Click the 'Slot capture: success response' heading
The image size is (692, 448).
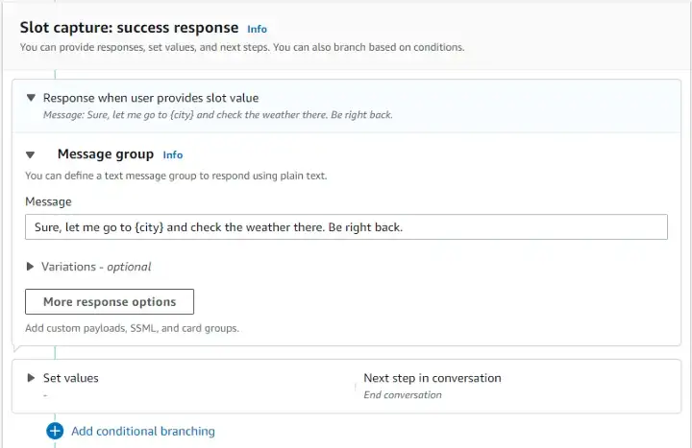pyautogui.click(x=129, y=28)
